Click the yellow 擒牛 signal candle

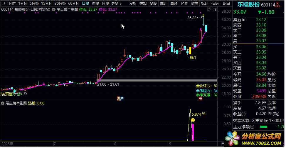pyautogui.click(x=190, y=50)
